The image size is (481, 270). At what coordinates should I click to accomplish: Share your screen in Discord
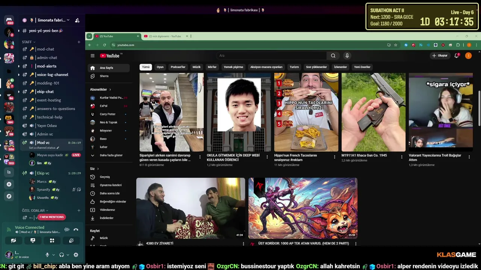33,240
